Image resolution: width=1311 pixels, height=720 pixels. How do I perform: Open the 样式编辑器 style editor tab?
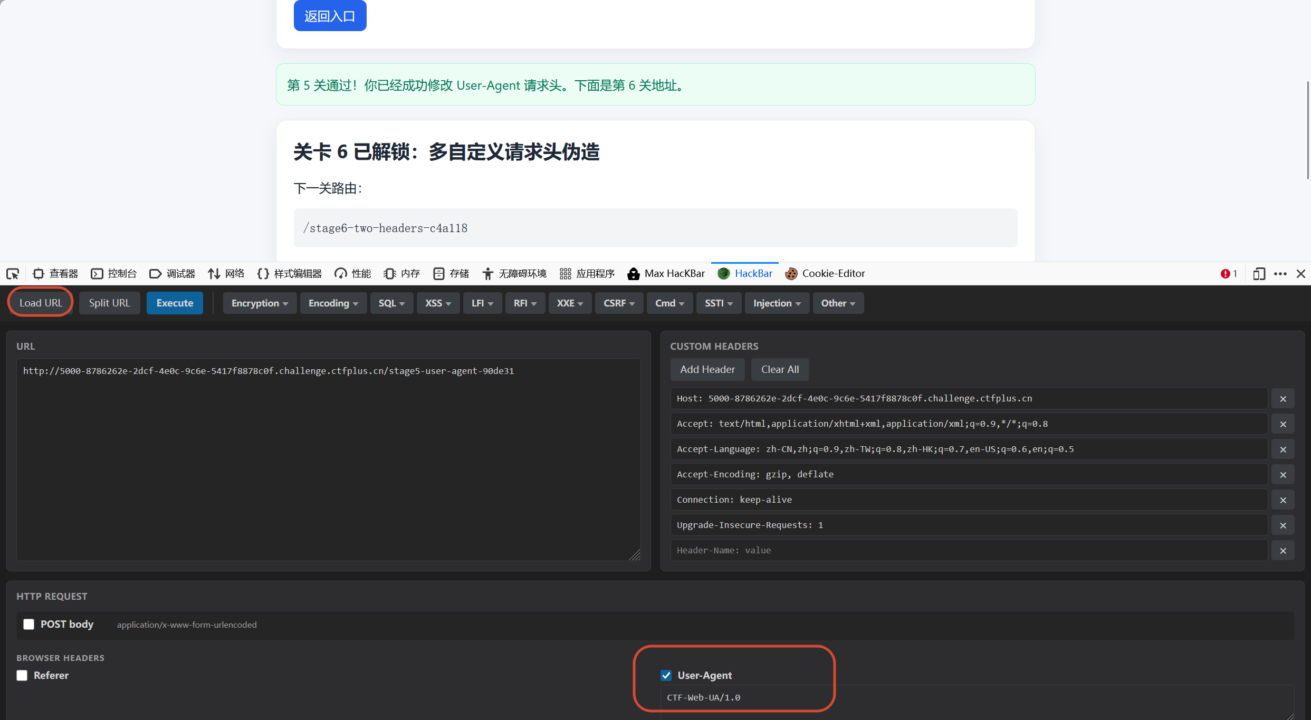coord(290,274)
